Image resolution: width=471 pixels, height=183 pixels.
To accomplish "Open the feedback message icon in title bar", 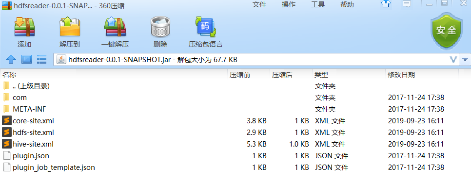I will [407, 4].
